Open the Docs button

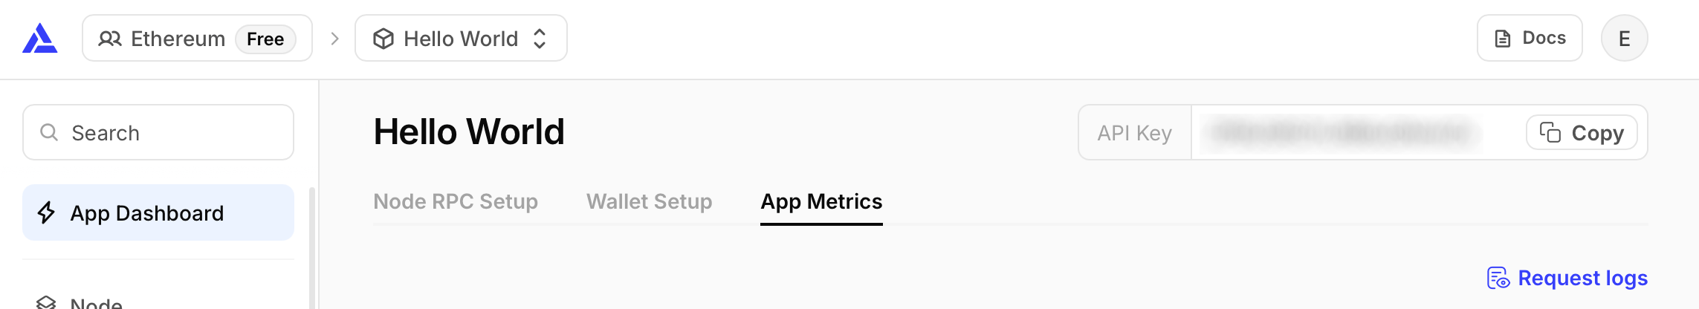pyautogui.click(x=1530, y=39)
